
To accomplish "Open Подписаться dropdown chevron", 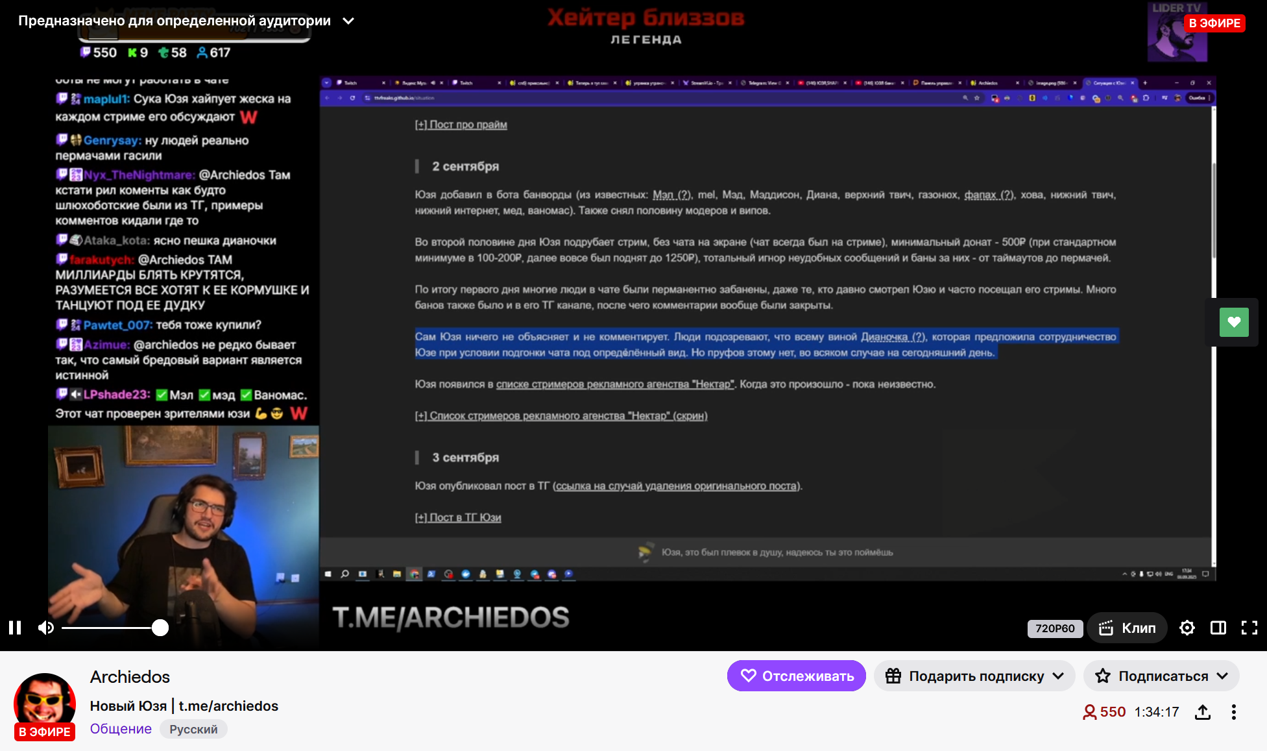I will click(x=1222, y=676).
